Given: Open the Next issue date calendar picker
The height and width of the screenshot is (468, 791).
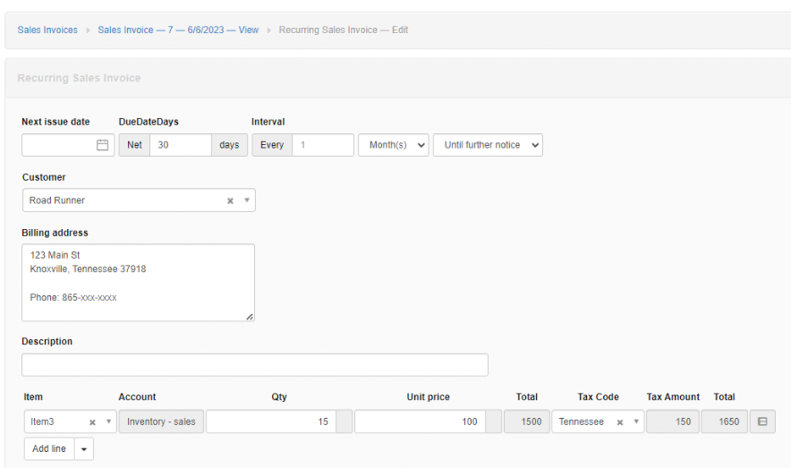Looking at the screenshot, I should tap(102, 145).
